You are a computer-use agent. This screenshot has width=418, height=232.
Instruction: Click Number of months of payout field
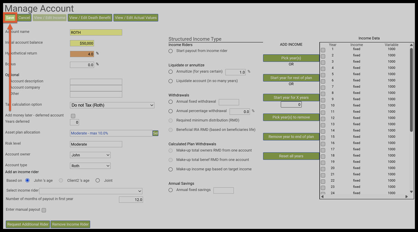pos(131,199)
